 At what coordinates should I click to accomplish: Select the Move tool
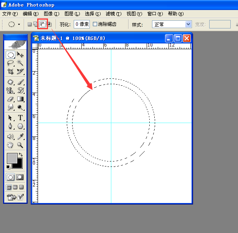[x=20, y=55]
